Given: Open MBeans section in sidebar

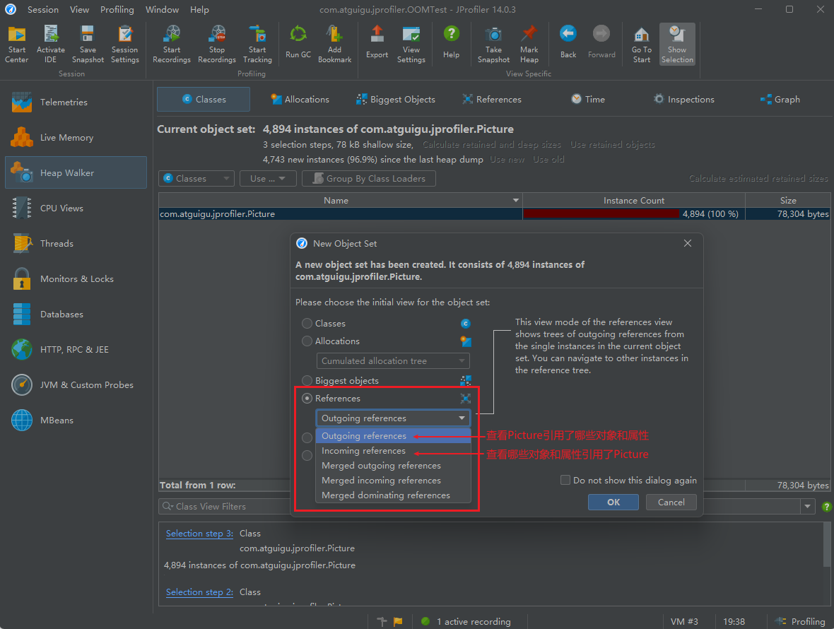Looking at the screenshot, I should tap(76, 421).
